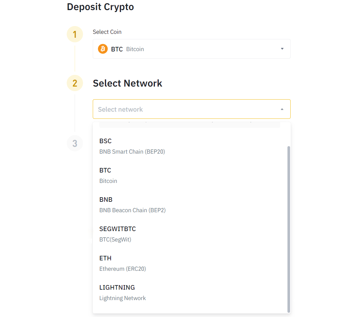
Task: Select the BTC Bitcoin network option
Action: 108,175
